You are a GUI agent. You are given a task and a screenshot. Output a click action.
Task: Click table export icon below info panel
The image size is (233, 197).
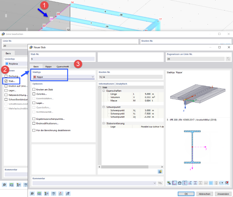160,172
